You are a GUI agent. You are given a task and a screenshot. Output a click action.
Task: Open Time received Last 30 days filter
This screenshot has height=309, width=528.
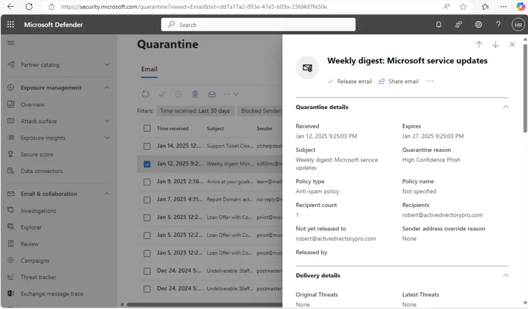[195, 111]
